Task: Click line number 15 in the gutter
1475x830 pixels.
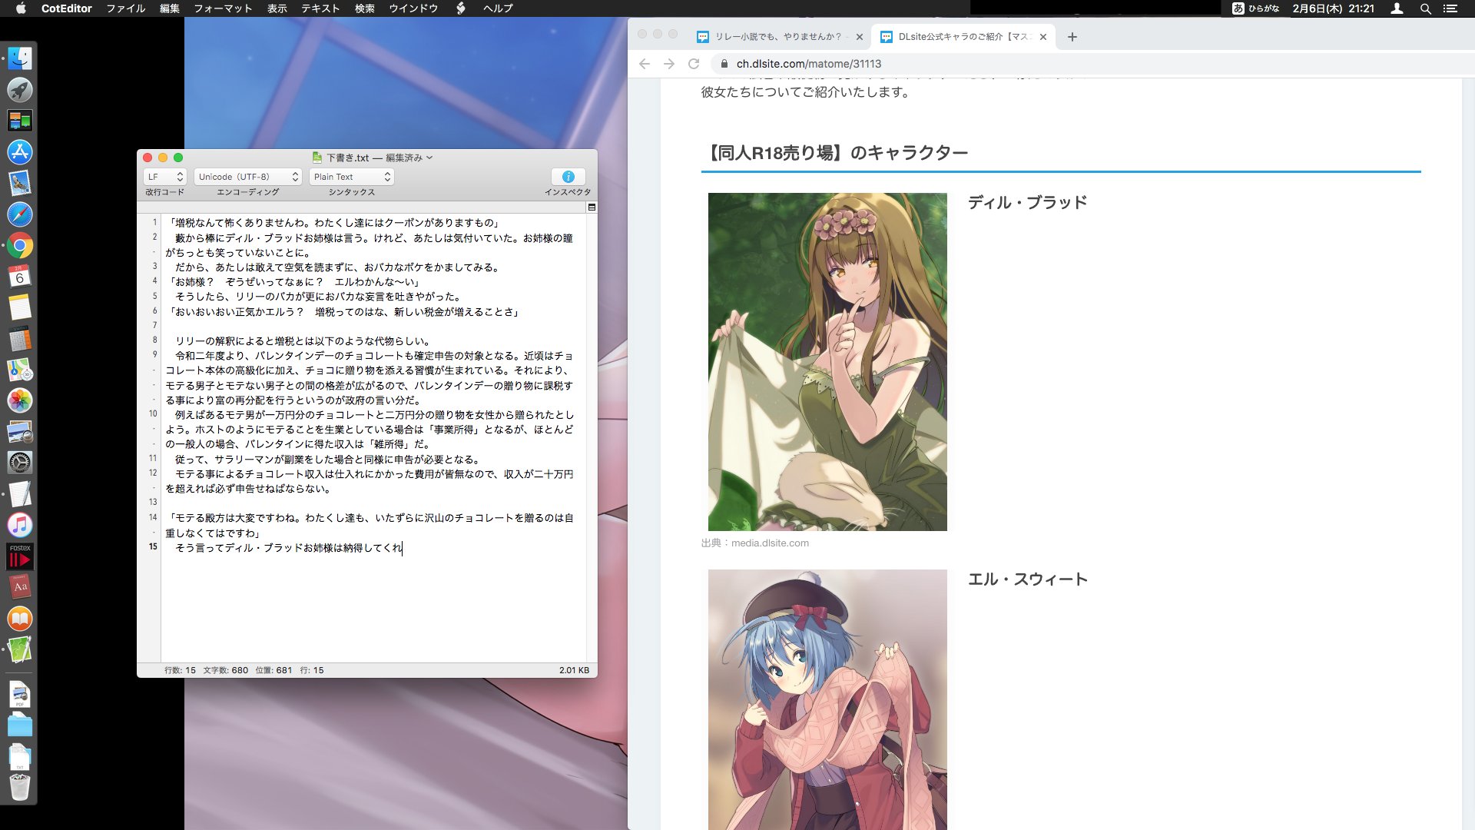Action: 153,547
